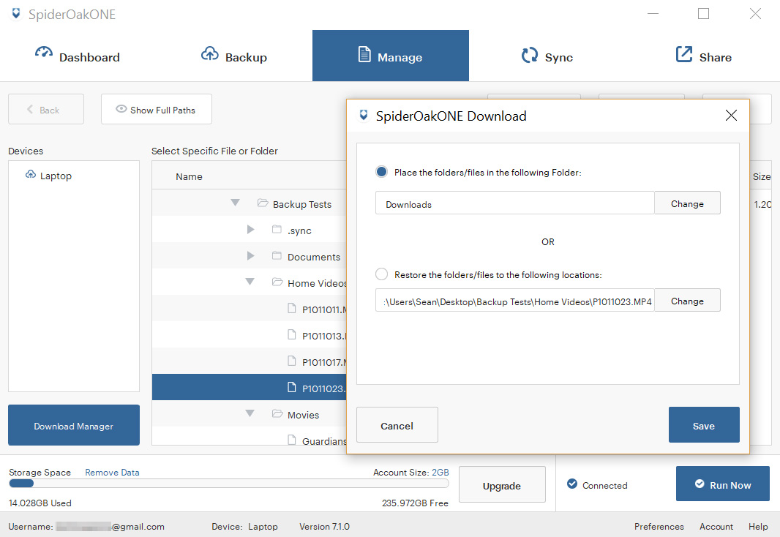Viewport: 780px width, 537px height.
Task: Click the Back button
Action: click(x=46, y=109)
